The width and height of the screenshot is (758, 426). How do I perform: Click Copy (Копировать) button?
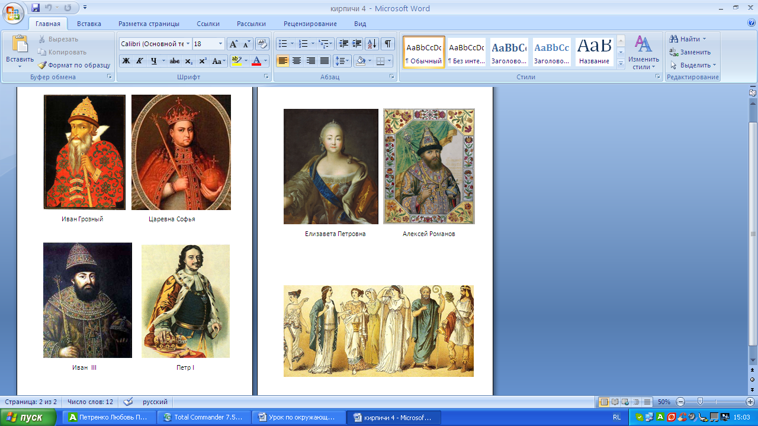62,52
